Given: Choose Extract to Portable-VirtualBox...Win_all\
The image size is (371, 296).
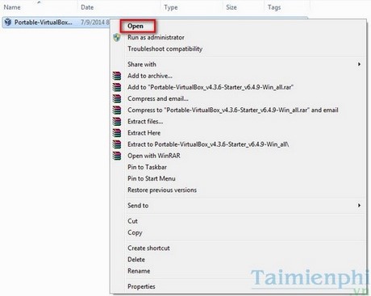Looking at the screenshot, I should pos(208,144).
